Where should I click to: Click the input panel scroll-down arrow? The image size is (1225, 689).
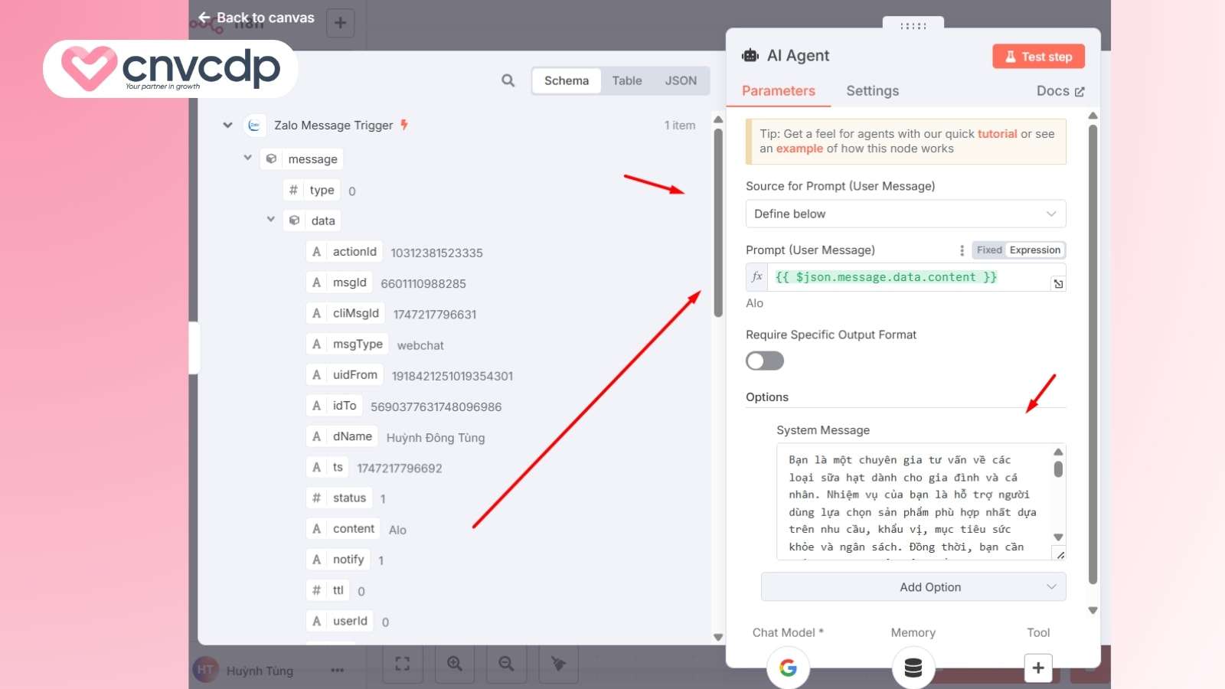coord(718,637)
